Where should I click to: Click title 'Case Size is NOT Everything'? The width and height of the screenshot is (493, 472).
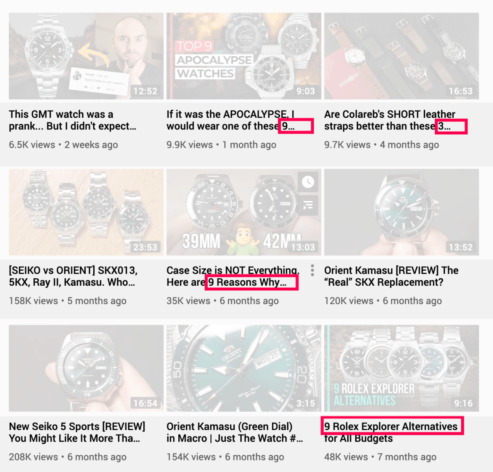tap(233, 276)
